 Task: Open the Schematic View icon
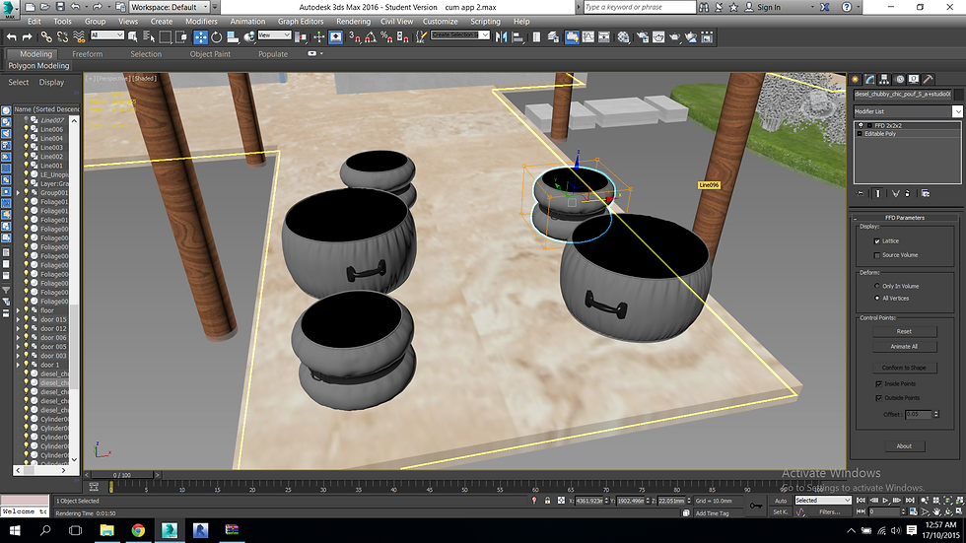tap(603, 37)
